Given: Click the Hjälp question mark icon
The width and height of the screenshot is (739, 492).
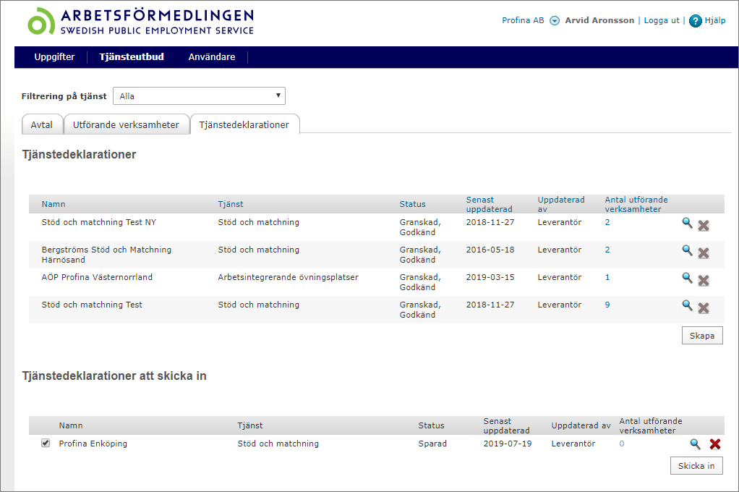Looking at the screenshot, I should click(696, 21).
